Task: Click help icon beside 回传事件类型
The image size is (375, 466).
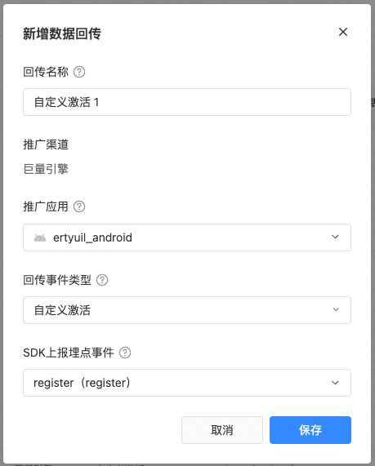Action: (x=102, y=280)
